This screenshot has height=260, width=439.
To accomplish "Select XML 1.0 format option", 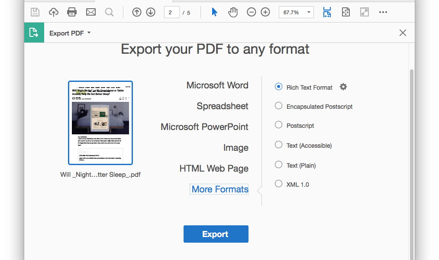I will 279,184.
